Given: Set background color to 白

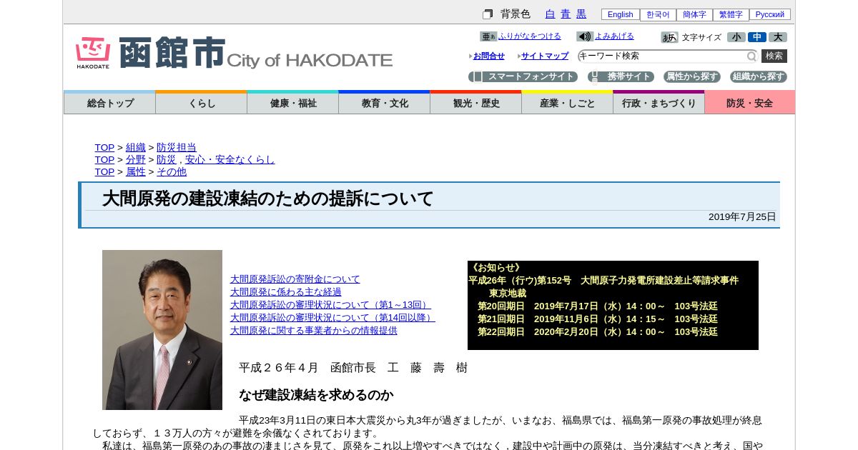Looking at the screenshot, I should [550, 14].
